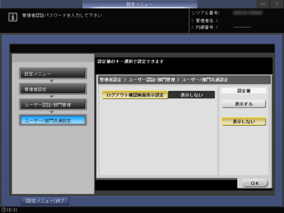
Task: Click the 設定値 heading label
Action: tap(244, 91)
